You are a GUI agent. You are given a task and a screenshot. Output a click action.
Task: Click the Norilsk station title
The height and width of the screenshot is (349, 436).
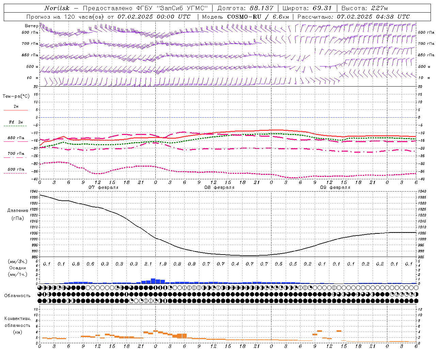point(57,8)
